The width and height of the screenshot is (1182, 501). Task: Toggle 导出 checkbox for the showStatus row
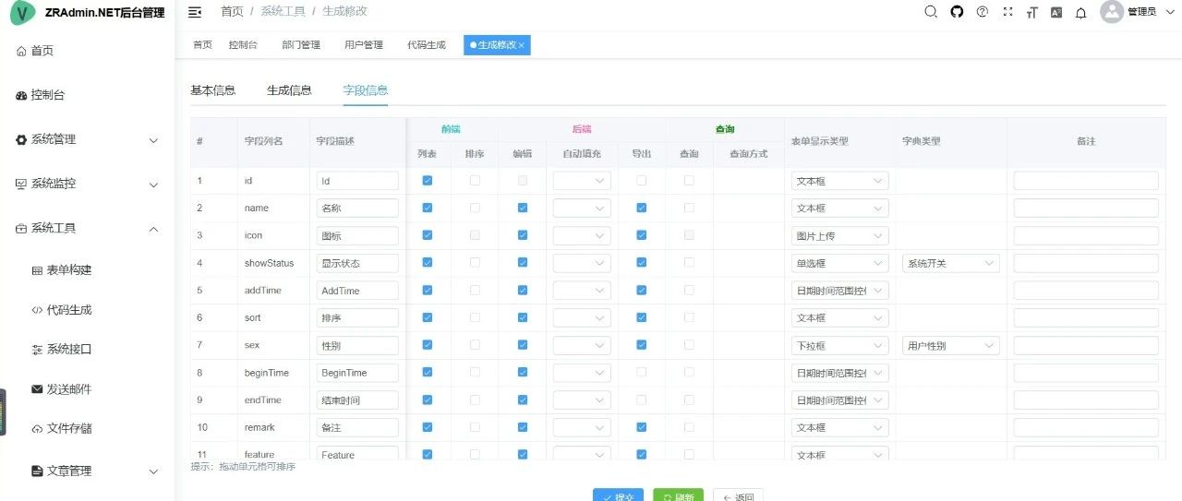click(641, 263)
